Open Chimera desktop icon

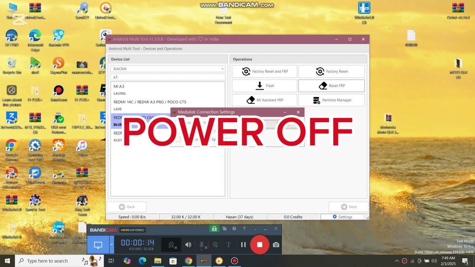click(59, 175)
